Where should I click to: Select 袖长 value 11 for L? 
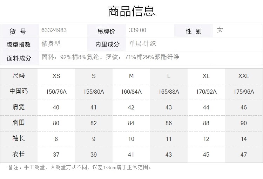tap(169, 139)
